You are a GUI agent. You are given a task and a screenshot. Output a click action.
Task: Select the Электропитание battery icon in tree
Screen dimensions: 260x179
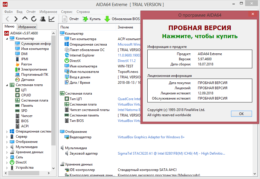(x=17, y=69)
